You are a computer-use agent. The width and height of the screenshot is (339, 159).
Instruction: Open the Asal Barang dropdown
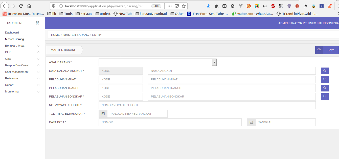(x=157, y=62)
